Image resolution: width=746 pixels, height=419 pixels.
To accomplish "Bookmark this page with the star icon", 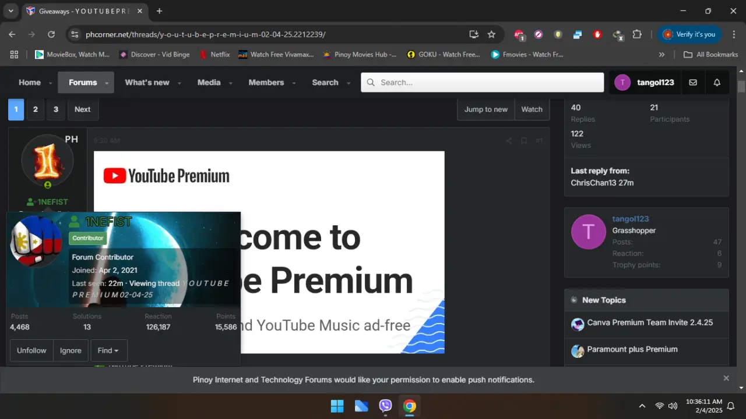I will coord(491,34).
